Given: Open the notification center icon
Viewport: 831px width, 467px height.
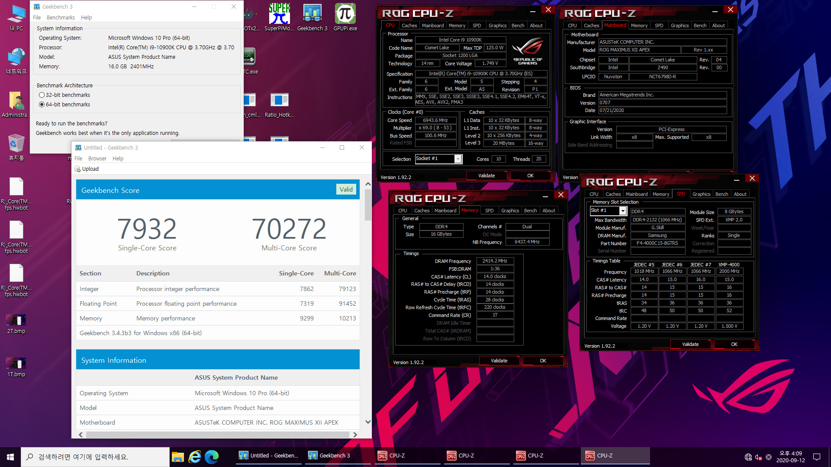Looking at the screenshot, I should tap(817, 457).
